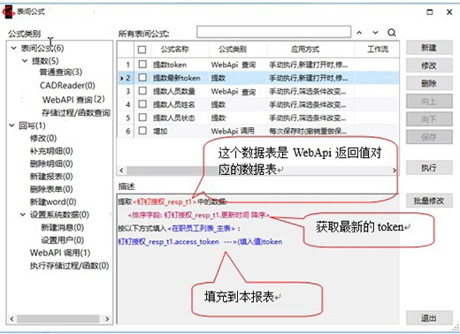460x334 pixels.
Task: Click the search magnifier icon
Action: point(392,33)
